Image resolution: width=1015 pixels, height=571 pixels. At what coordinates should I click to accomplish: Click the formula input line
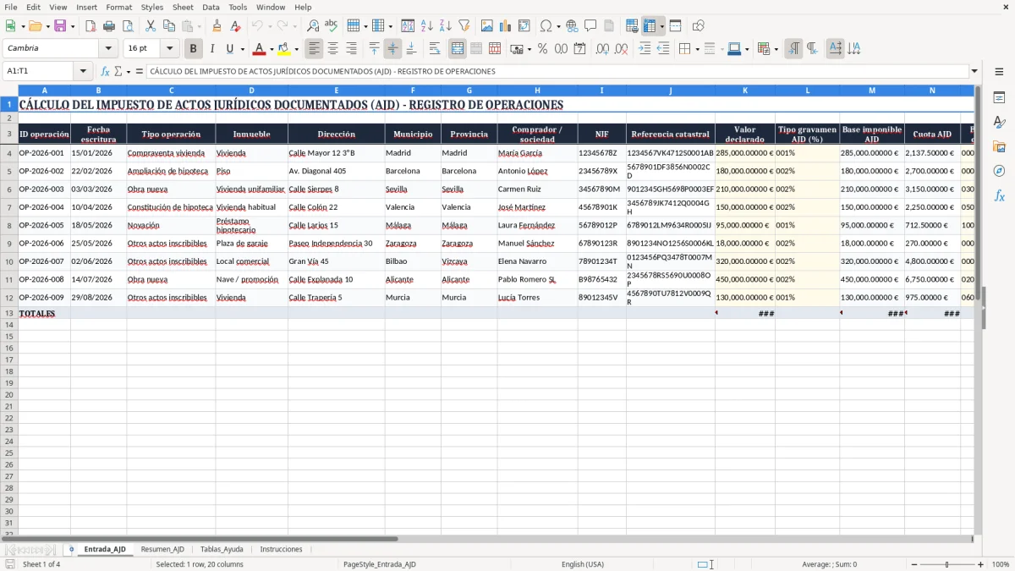pyautogui.click(x=557, y=71)
